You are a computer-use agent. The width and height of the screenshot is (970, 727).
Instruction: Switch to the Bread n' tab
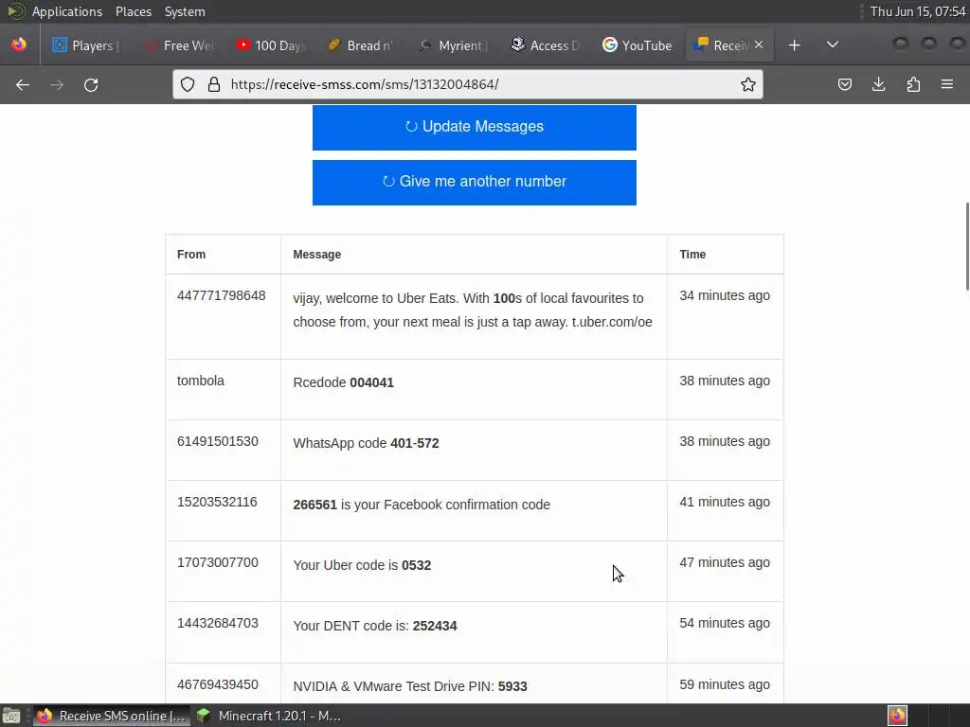(361, 45)
